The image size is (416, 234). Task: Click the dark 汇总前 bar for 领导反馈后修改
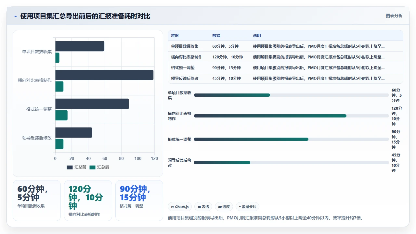pyautogui.click(x=73, y=132)
